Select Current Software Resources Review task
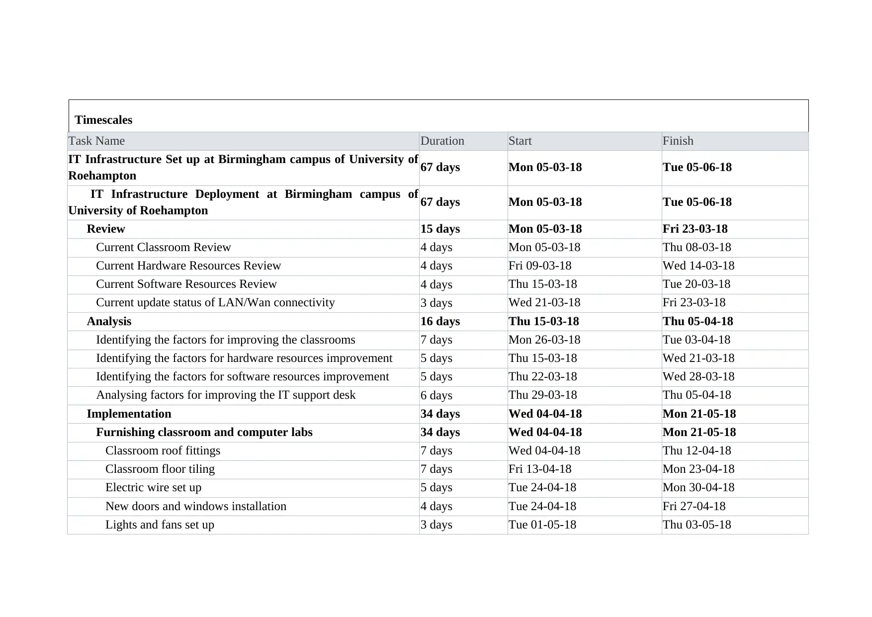872x617 pixels. (186, 284)
